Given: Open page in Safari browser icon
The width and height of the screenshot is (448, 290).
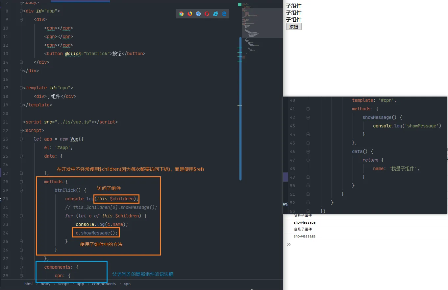Looking at the screenshot, I should click(198, 14).
